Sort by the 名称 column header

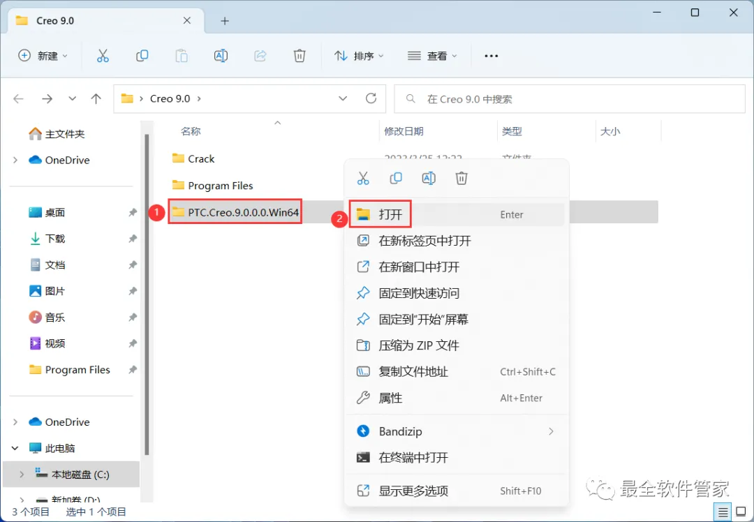click(191, 131)
